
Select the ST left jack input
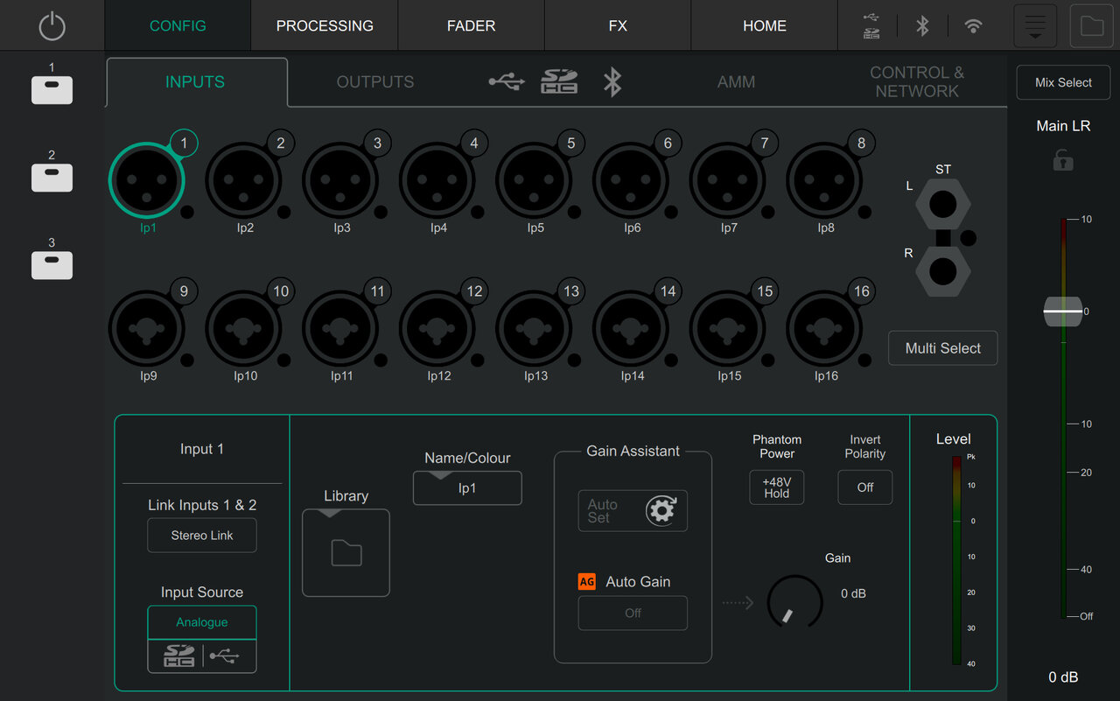pyautogui.click(x=942, y=205)
